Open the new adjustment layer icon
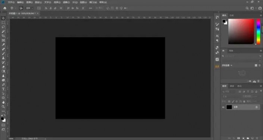Viewport: 263px width, 140px height. [x=243, y=139]
